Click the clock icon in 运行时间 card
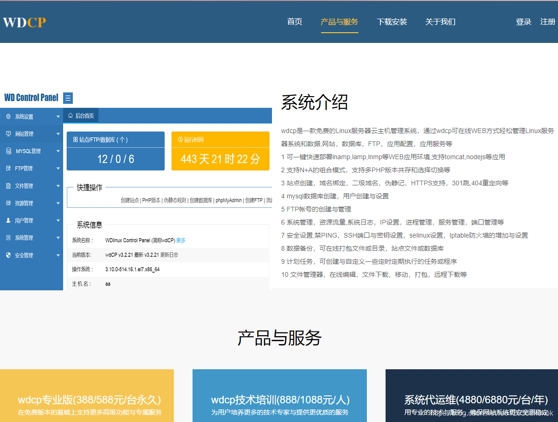Viewport: 558px width, 422px height. 180,140
